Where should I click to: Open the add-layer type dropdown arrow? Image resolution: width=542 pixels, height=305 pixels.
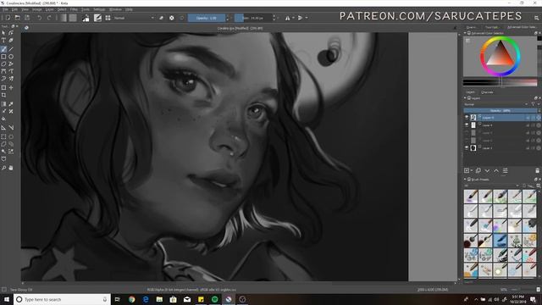click(472, 170)
